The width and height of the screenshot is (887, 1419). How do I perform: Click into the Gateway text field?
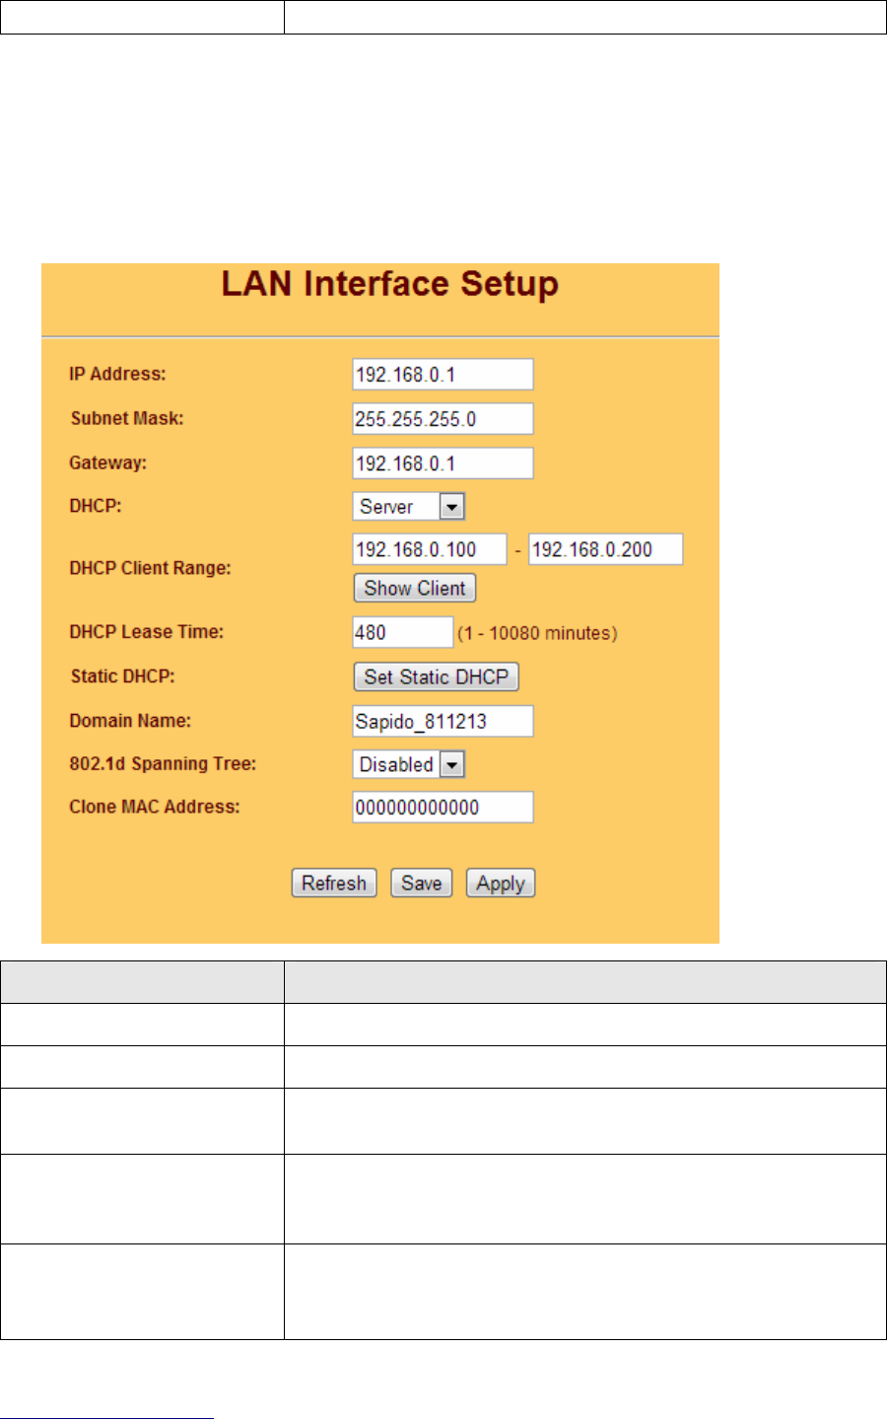point(443,463)
